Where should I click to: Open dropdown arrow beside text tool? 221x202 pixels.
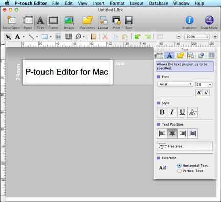tap(24, 37)
